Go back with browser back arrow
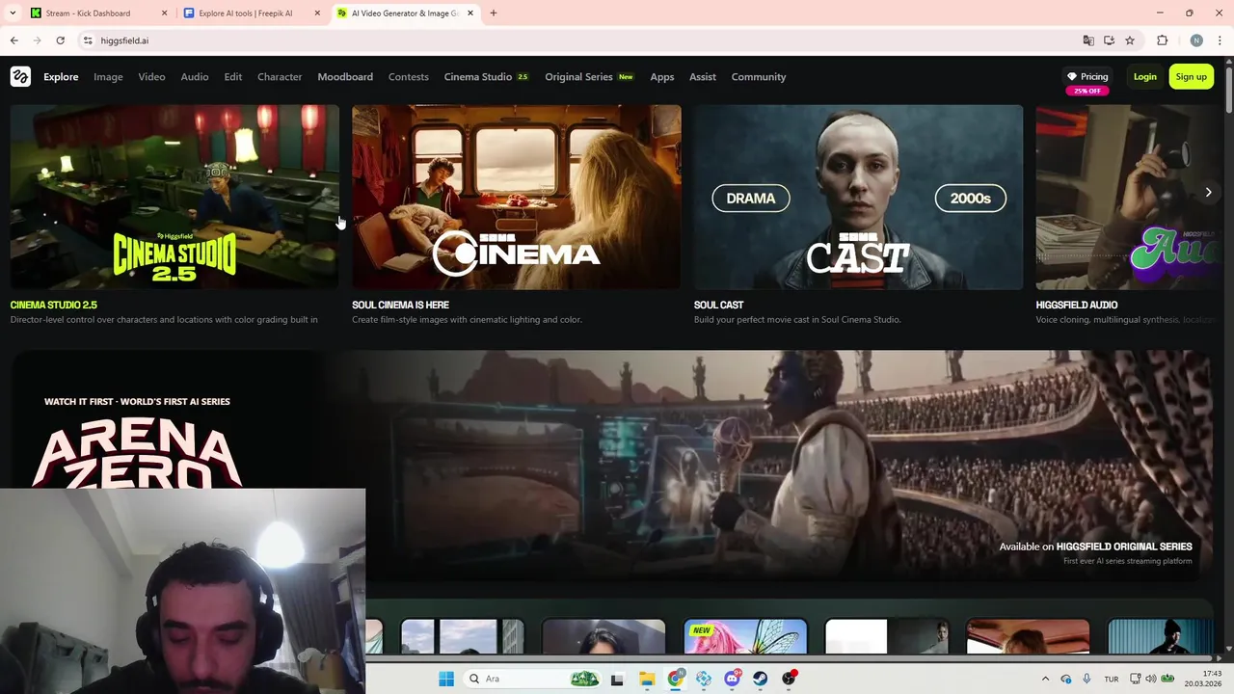 13,40
